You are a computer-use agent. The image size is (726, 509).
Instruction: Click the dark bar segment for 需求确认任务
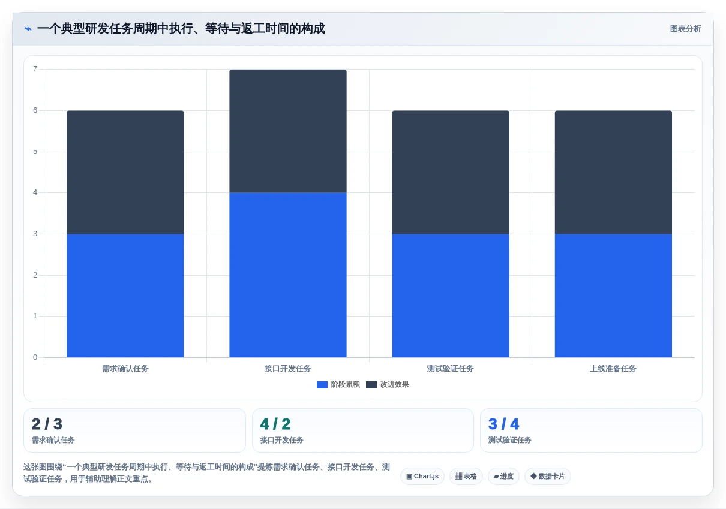[125, 172]
